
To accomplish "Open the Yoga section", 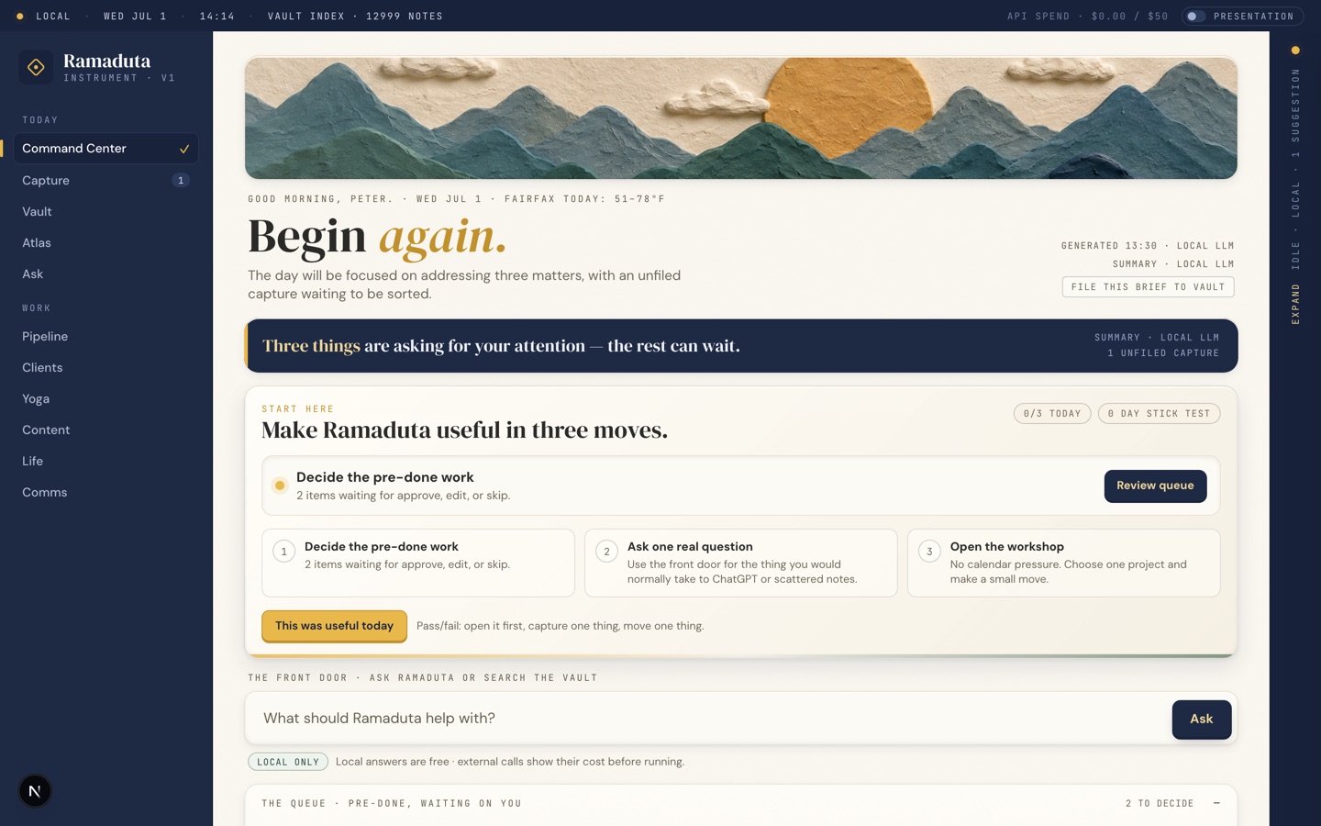I will (105, 399).
